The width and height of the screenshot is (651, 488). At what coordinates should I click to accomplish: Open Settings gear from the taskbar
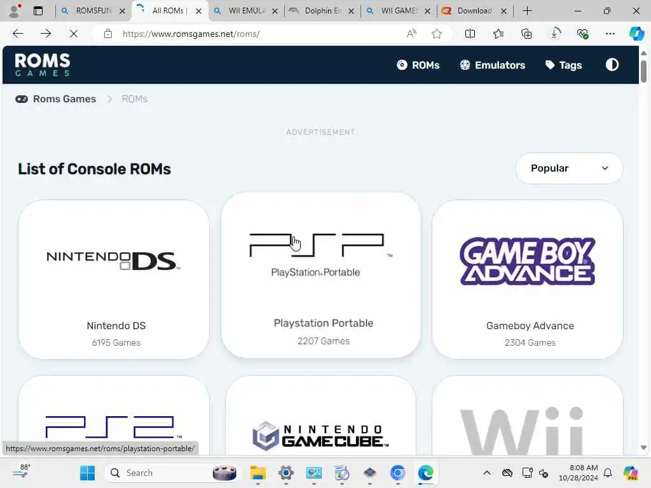tap(286, 473)
